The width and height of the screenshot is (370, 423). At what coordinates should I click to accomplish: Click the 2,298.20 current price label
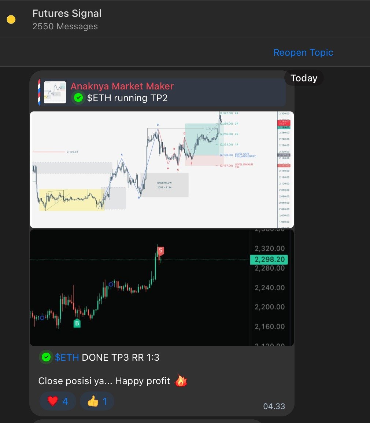[x=269, y=260]
